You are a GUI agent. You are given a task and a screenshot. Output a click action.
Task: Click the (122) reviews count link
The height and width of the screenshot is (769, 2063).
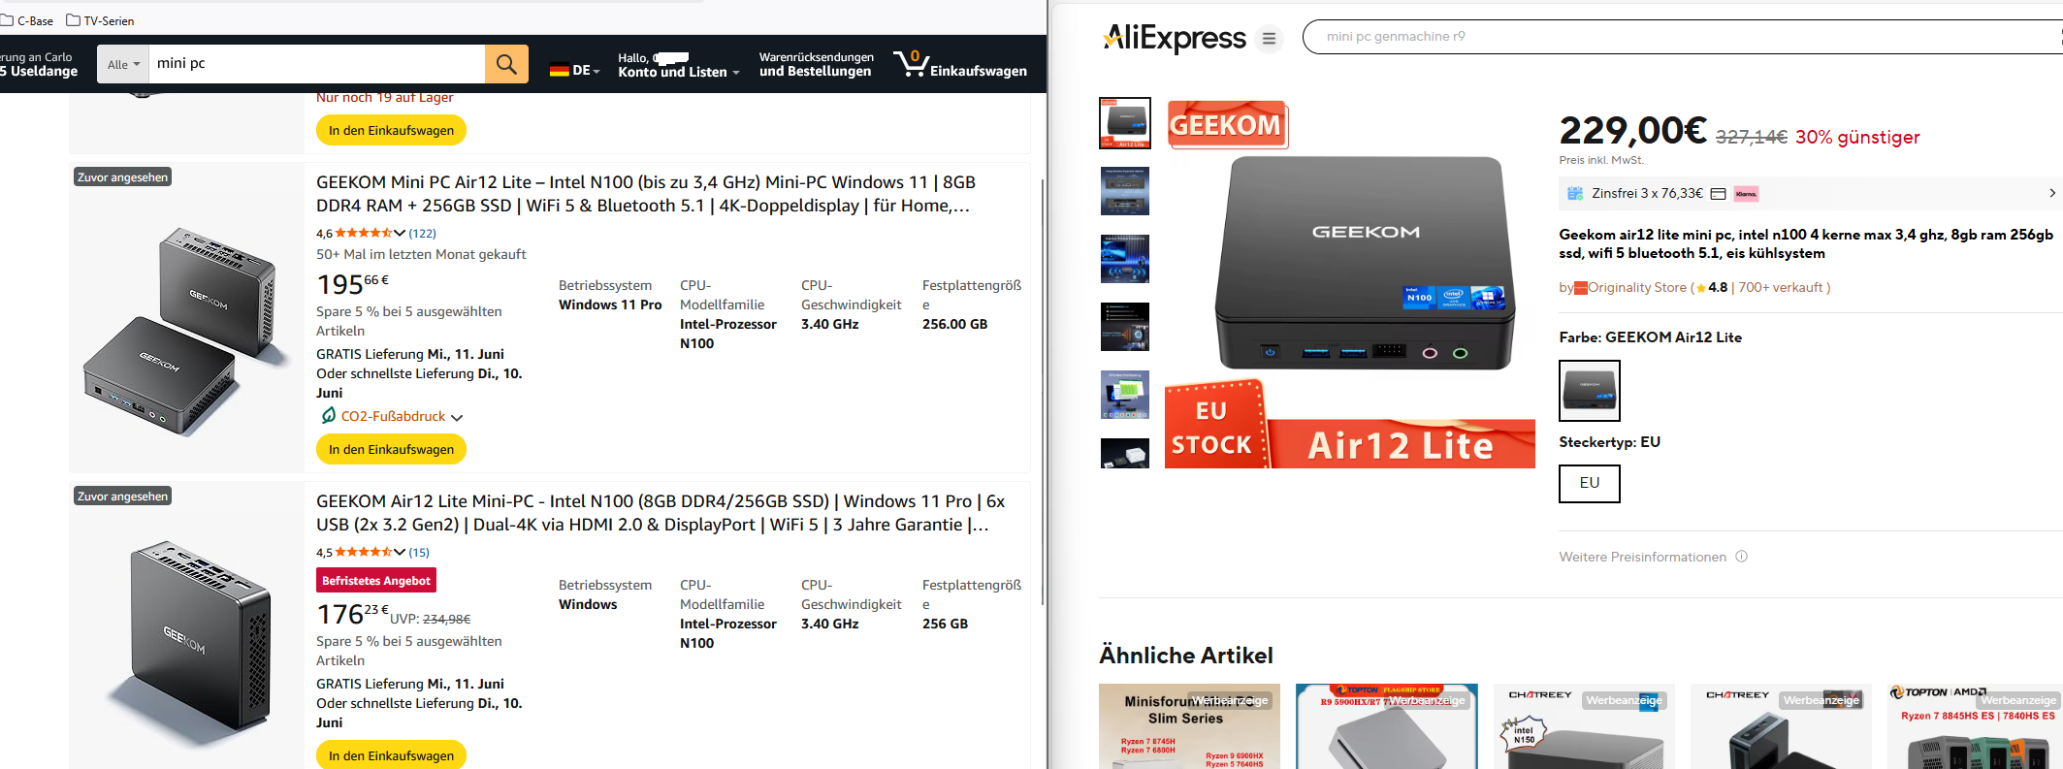coord(422,233)
